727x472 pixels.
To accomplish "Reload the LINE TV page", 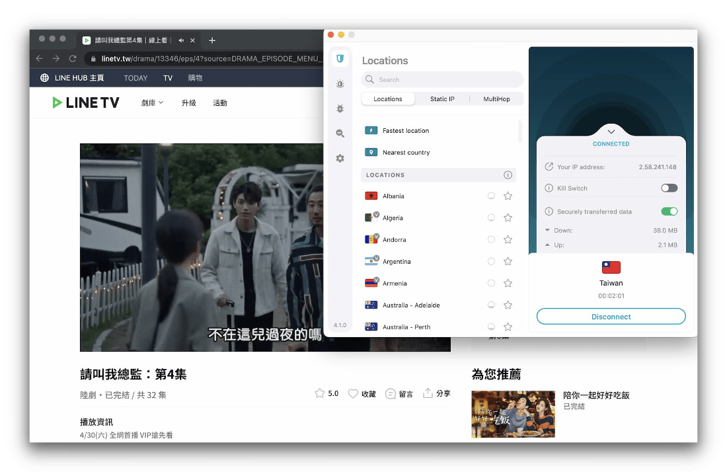I will tap(73, 58).
